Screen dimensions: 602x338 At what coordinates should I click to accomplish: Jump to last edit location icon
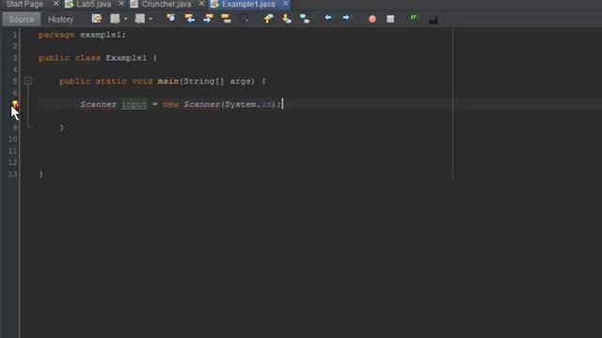(x=96, y=19)
